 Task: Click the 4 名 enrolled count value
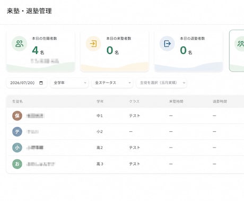[38, 50]
